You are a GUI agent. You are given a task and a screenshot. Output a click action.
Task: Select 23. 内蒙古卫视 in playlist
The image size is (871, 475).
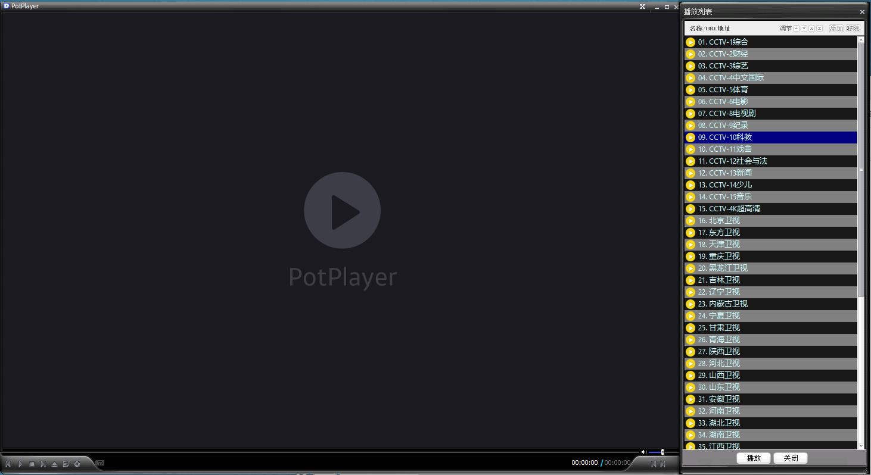(771, 304)
